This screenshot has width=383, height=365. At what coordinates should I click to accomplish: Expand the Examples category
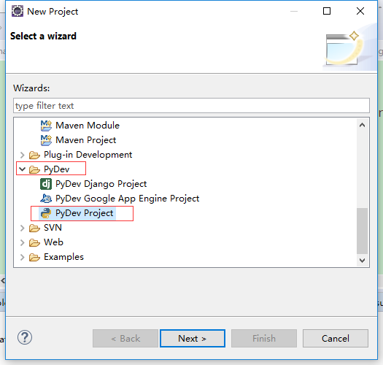coord(22,257)
